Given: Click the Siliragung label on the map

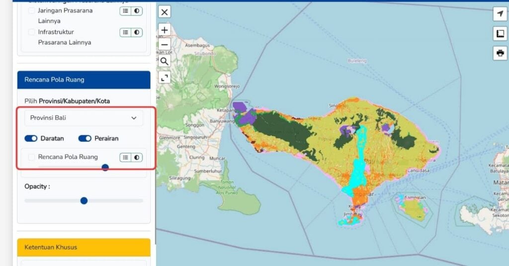Looking at the screenshot, I should coord(179,178).
